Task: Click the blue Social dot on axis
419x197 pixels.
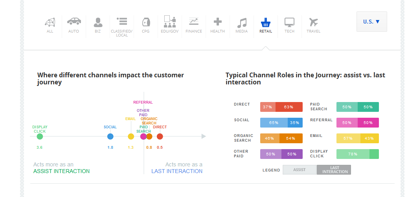Action: coord(110,137)
